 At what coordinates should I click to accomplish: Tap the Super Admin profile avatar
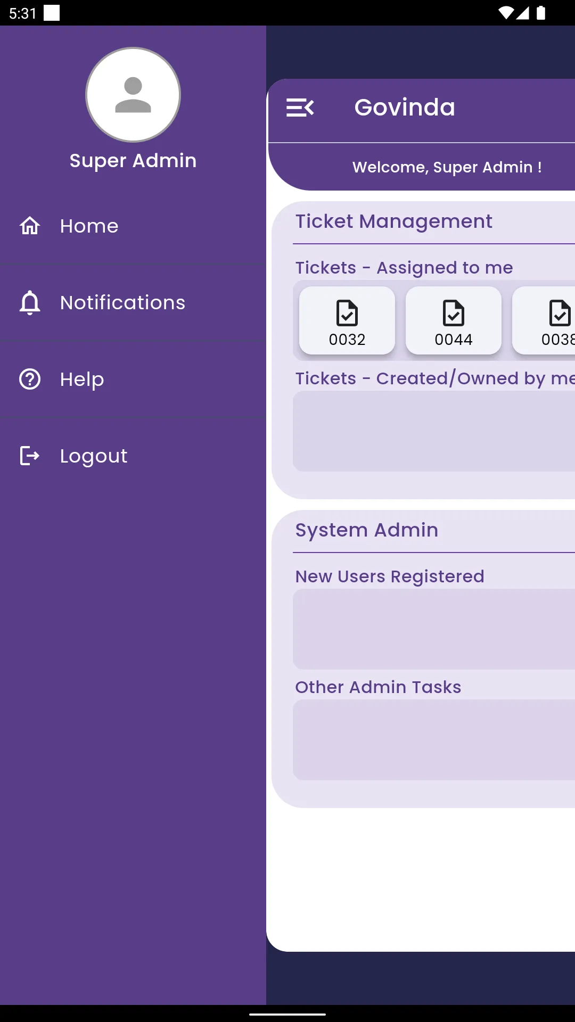(133, 95)
